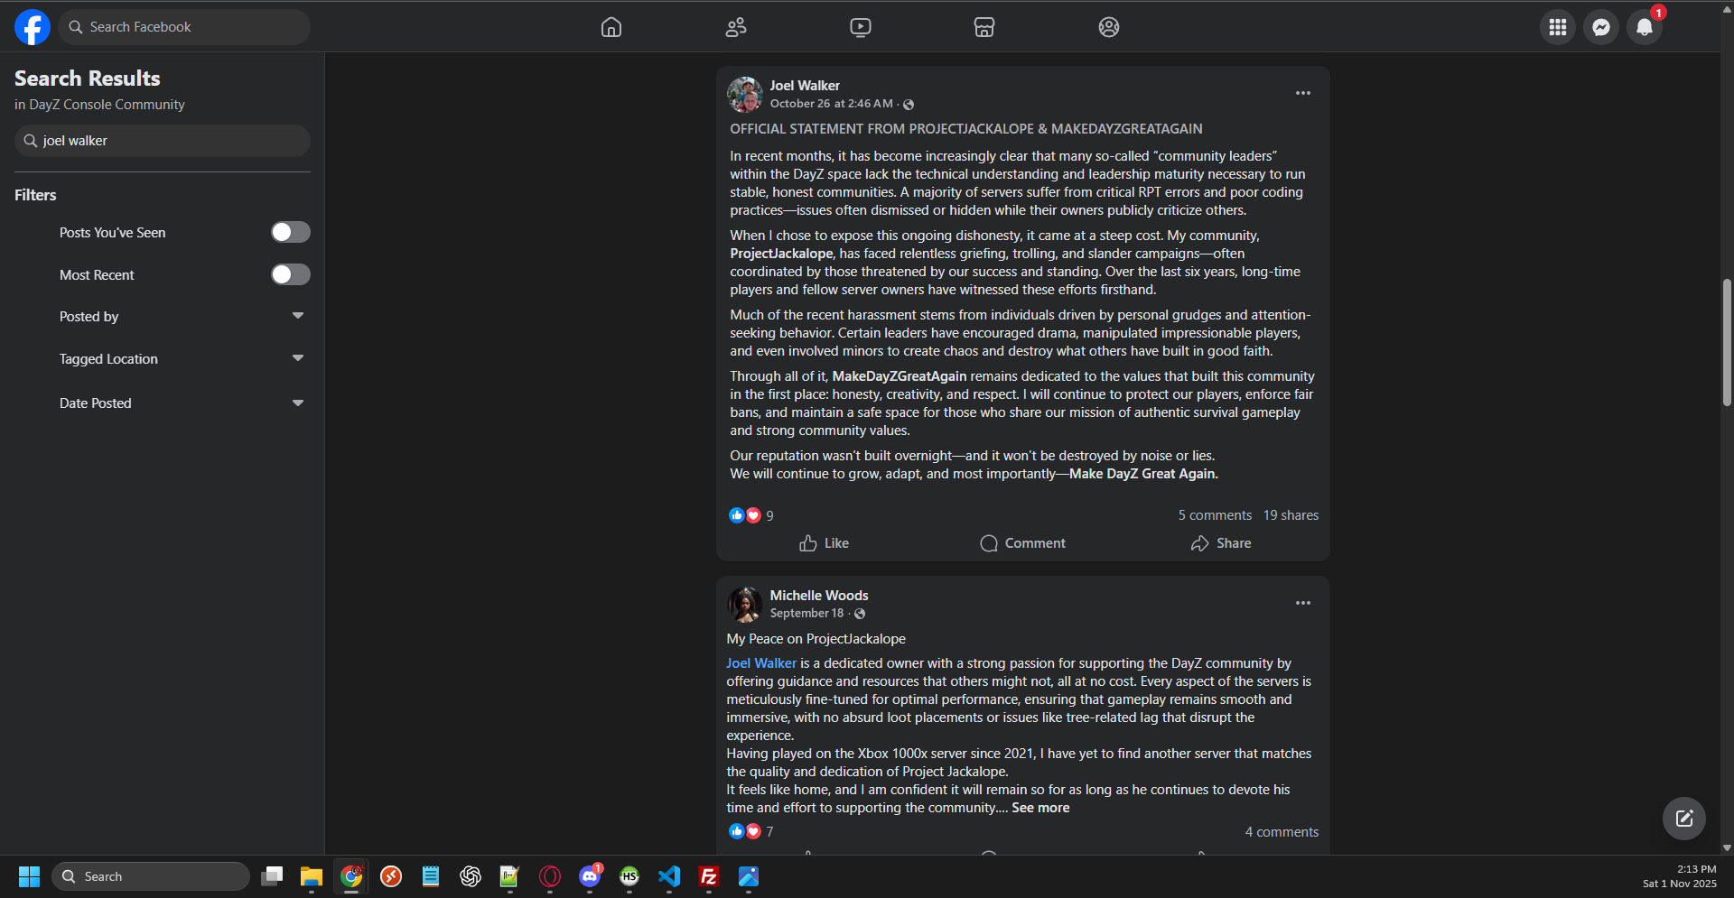Screen dimensions: 1734x898
Task: Open Task View in the taskbar
Action: click(272, 876)
